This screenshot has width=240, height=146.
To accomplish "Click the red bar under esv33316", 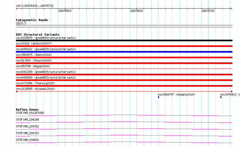I will 124,46.
